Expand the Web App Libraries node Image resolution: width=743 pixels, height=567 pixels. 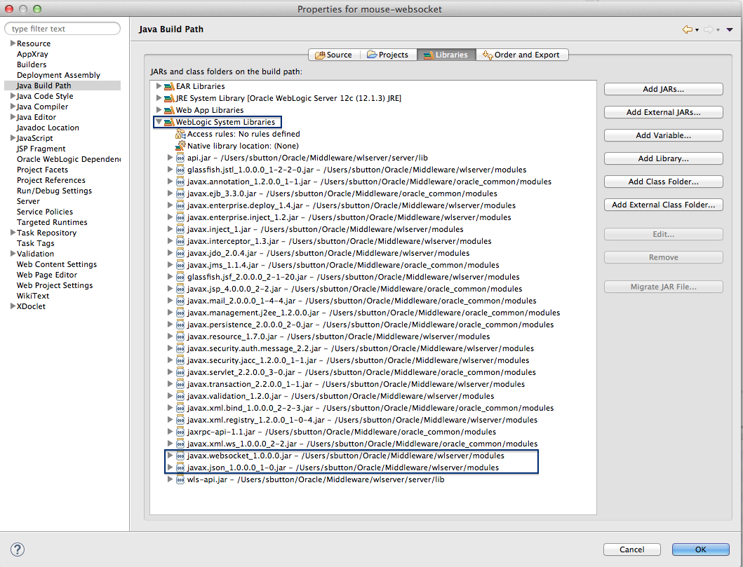pyautogui.click(x=159, y=110)
